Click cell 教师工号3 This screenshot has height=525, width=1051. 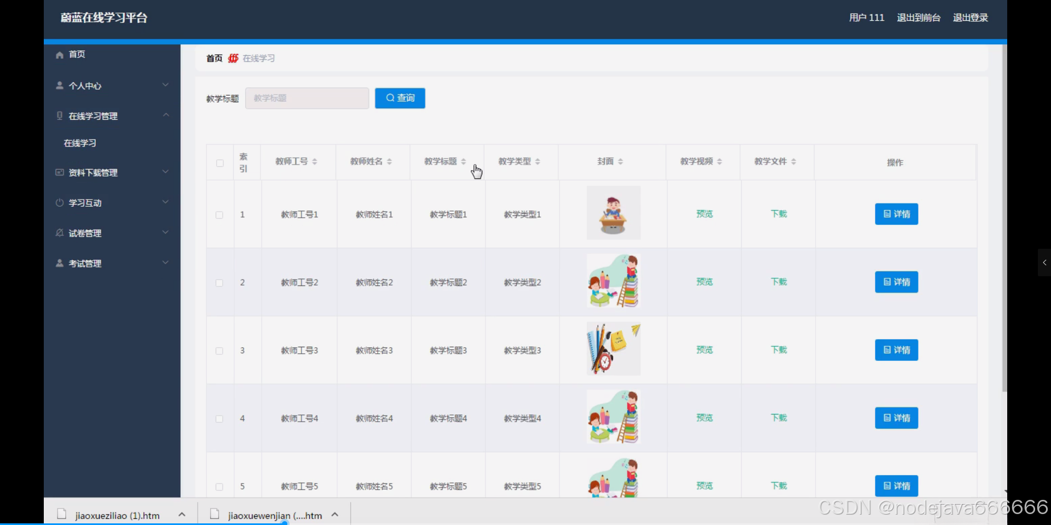tap(299, 351)
